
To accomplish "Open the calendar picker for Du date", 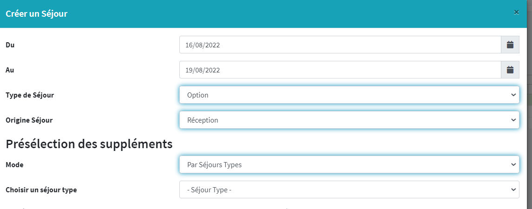I will pyautogui.click(x=510, y=45).
